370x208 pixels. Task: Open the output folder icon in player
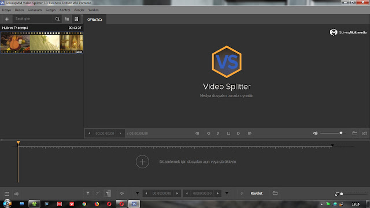tap(354, 133)
